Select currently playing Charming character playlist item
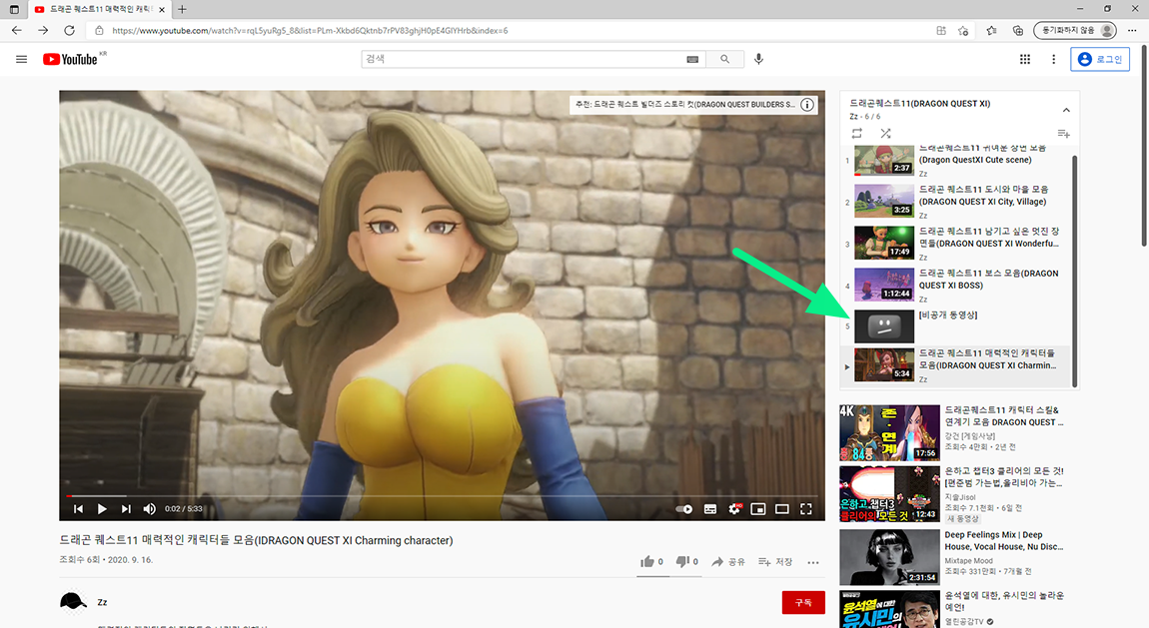The width and height of the screenshot is (1149, 628). pyautogui.click(x=955, y=366)
